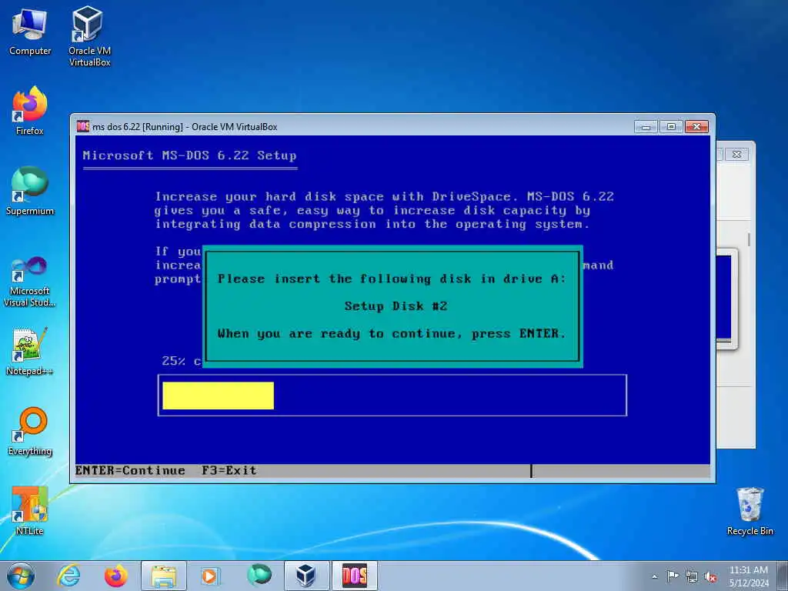
Task: Launch Firefox from the taskbar
Action: (x=115, y=576)
